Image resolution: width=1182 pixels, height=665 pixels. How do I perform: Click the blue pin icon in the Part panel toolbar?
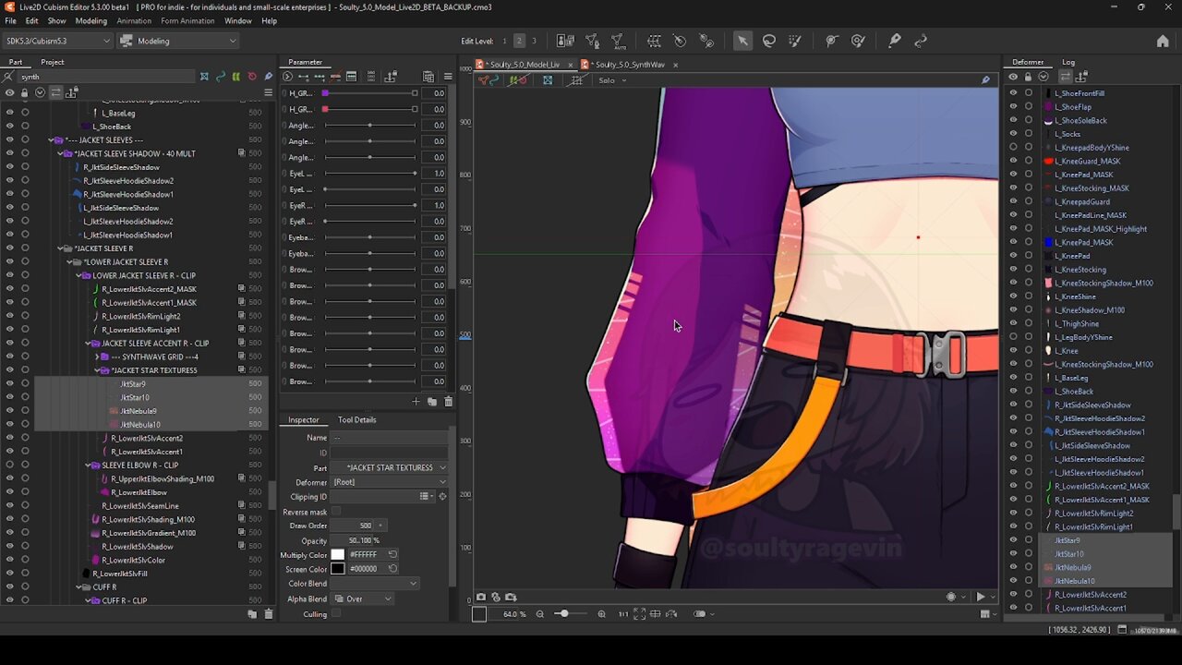coord(269,77)
